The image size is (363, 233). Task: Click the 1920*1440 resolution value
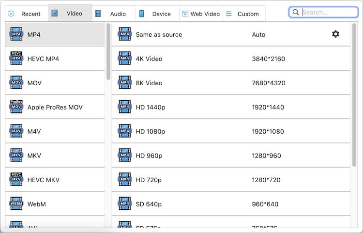click(268, 107)
